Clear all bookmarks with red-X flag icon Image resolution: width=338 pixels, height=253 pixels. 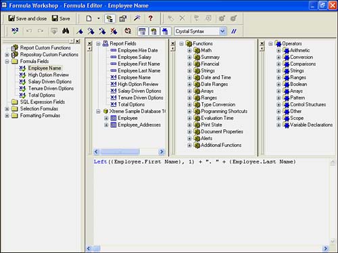(x=114, y=31)
